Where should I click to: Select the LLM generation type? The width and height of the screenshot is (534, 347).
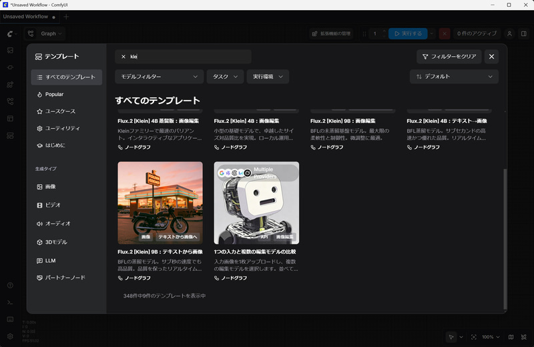point(66,261)
